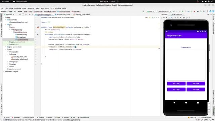Click the Search Everywhere magnifier icon
This screenshot has width=215, height=121.
208,11
